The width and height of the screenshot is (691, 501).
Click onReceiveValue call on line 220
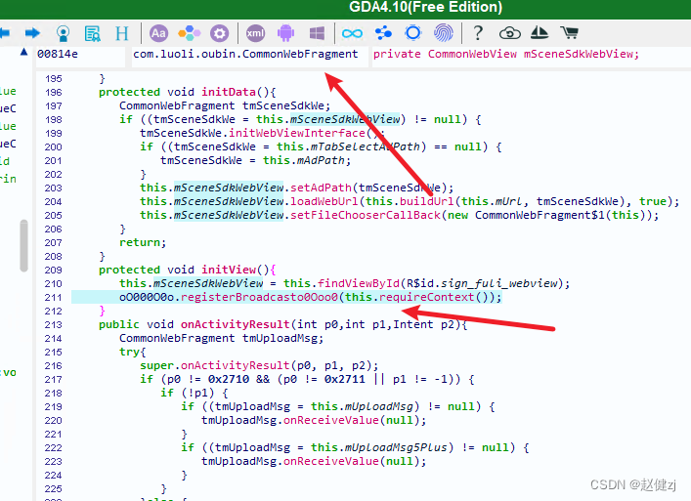click(x=331, y=420)
